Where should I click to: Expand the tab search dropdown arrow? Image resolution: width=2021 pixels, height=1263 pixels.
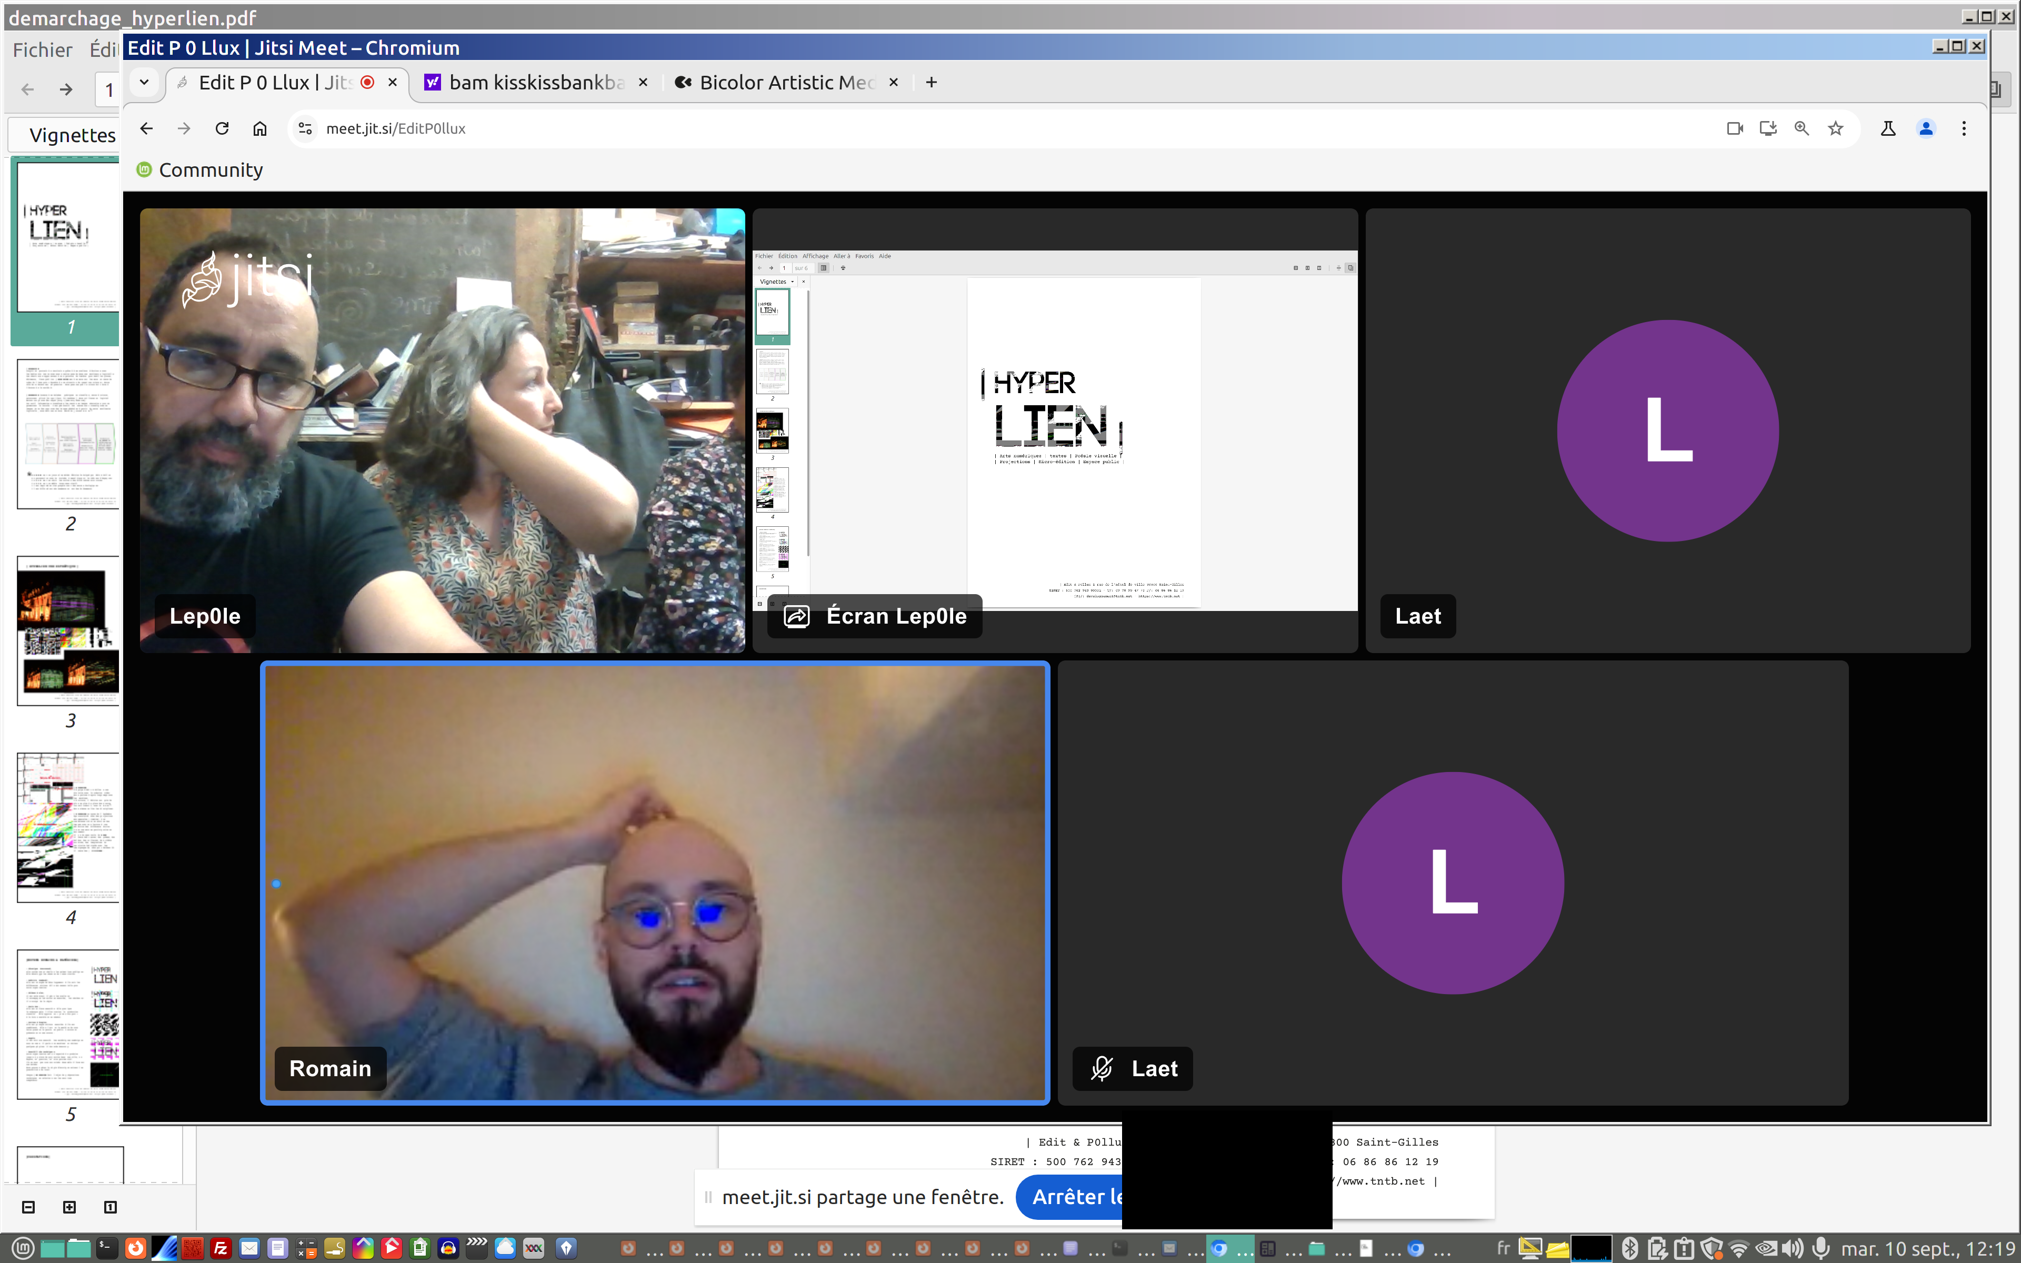point(144,82)
